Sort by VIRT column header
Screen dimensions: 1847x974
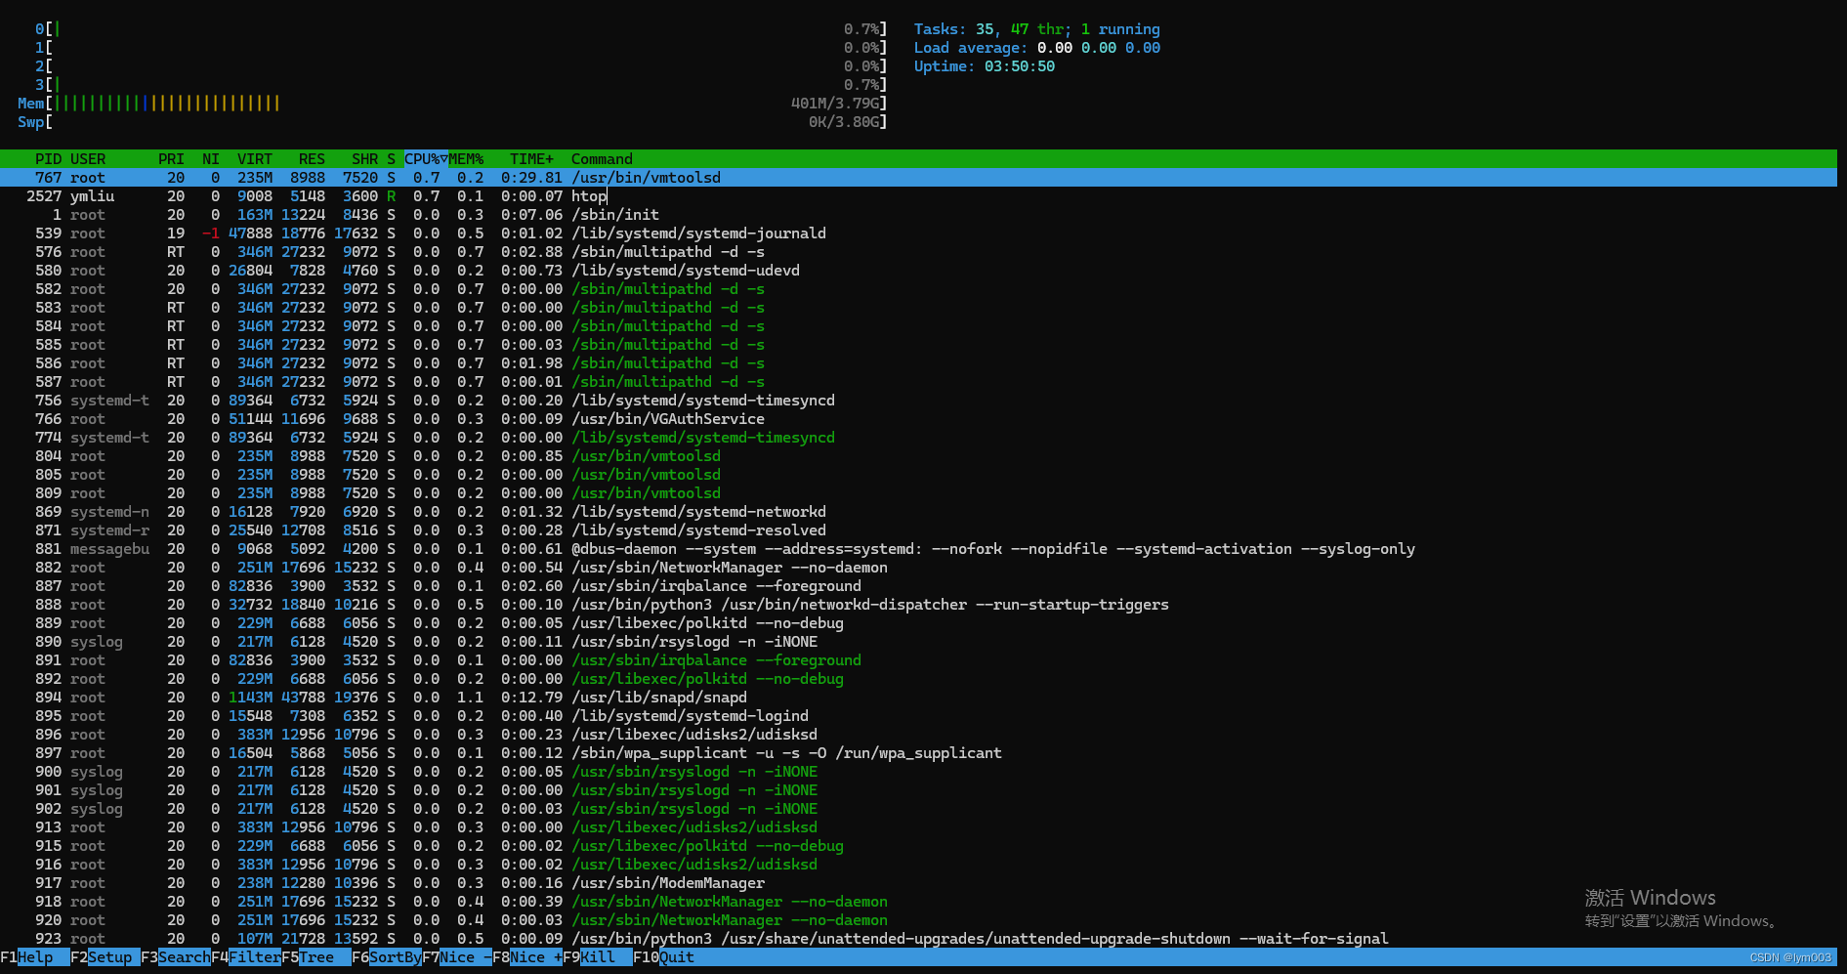point(255,159)
